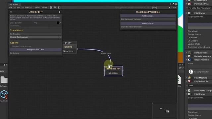Toggle the Behavior executor enable checkbox

click(192, 56)
